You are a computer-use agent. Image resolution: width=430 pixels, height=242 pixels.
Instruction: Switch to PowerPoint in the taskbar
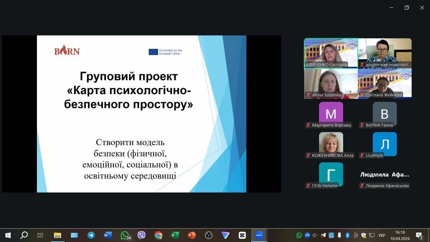click(x=191, y=235)
